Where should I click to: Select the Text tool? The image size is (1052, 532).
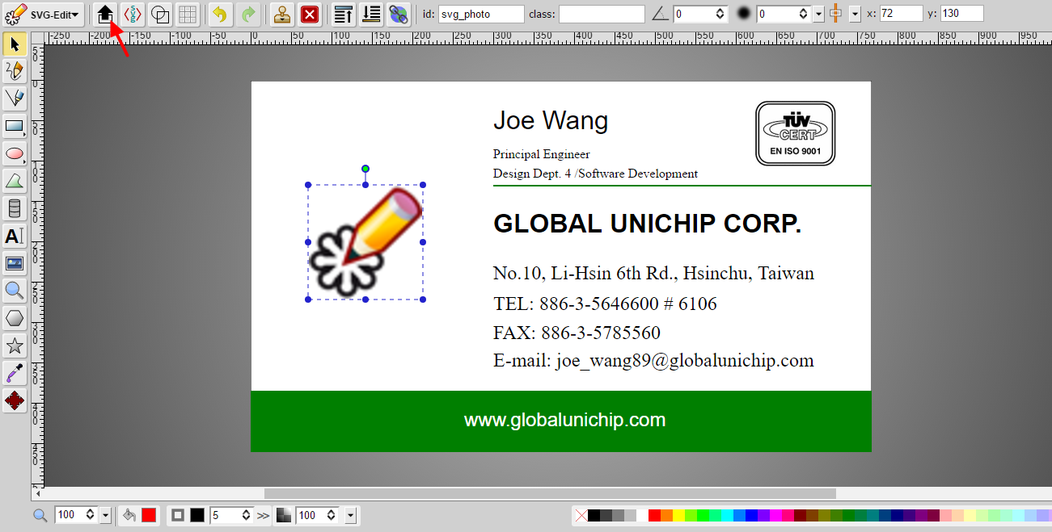click(15, 236)
